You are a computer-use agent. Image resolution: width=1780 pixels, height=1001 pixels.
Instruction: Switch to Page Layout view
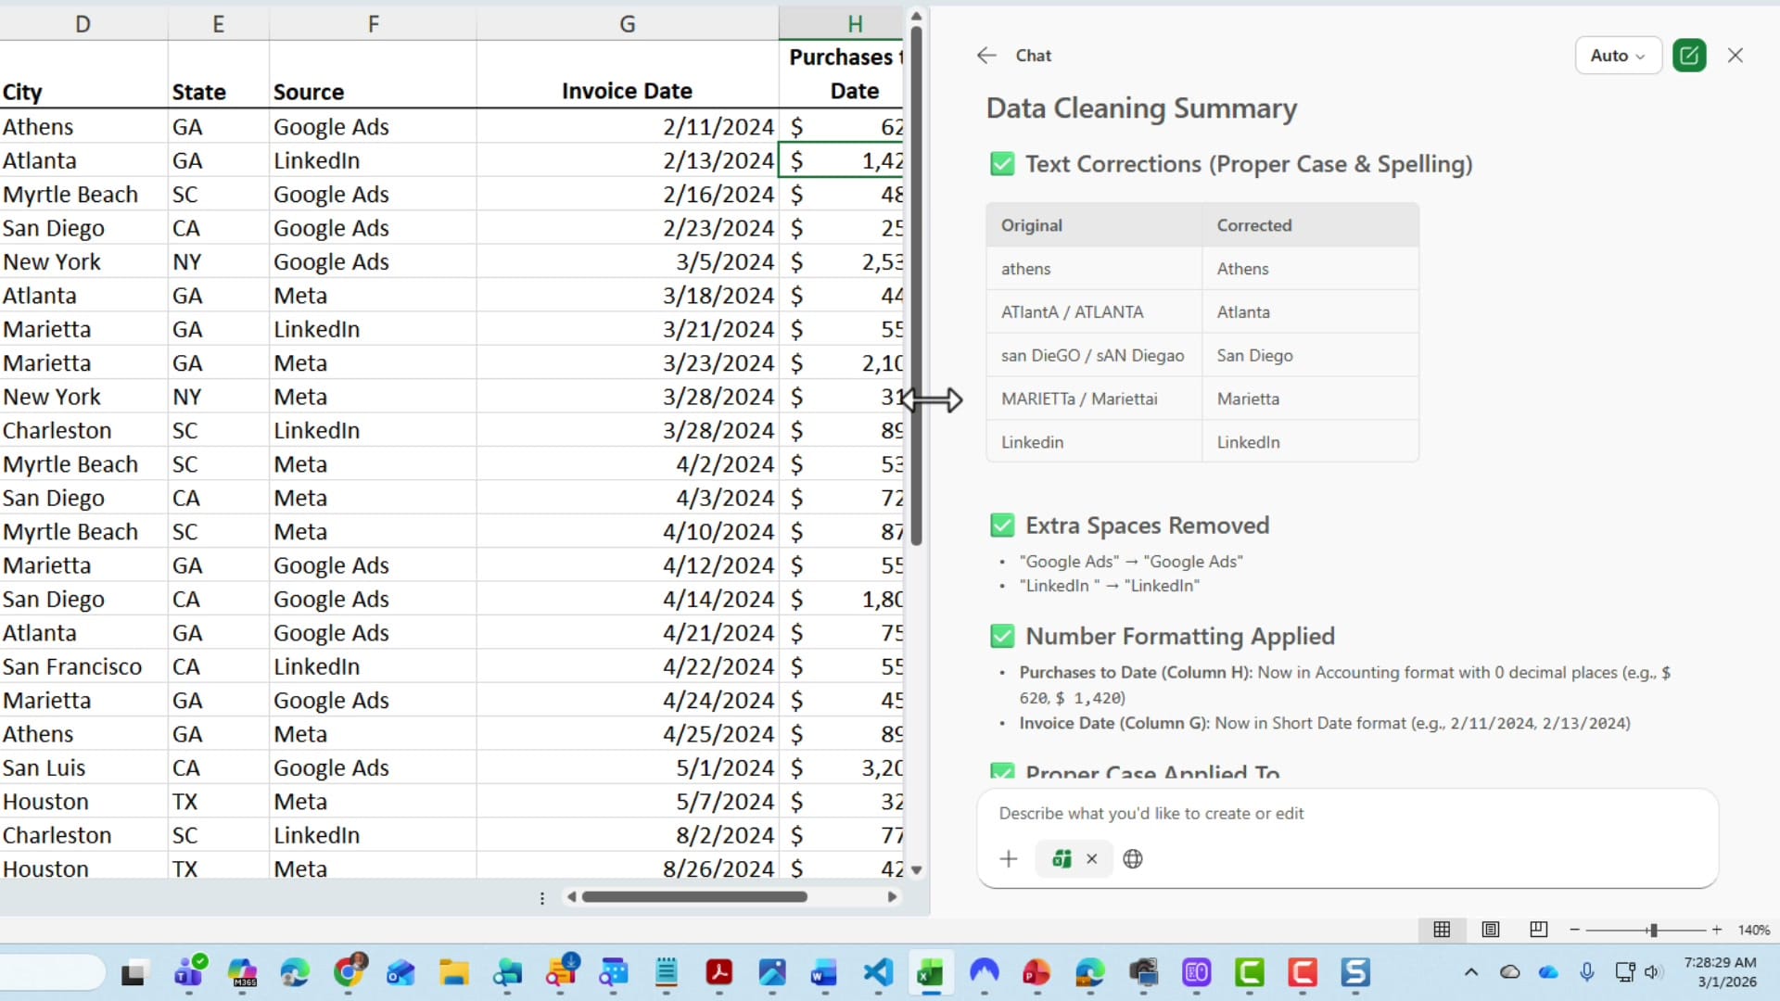point(1490,930)
